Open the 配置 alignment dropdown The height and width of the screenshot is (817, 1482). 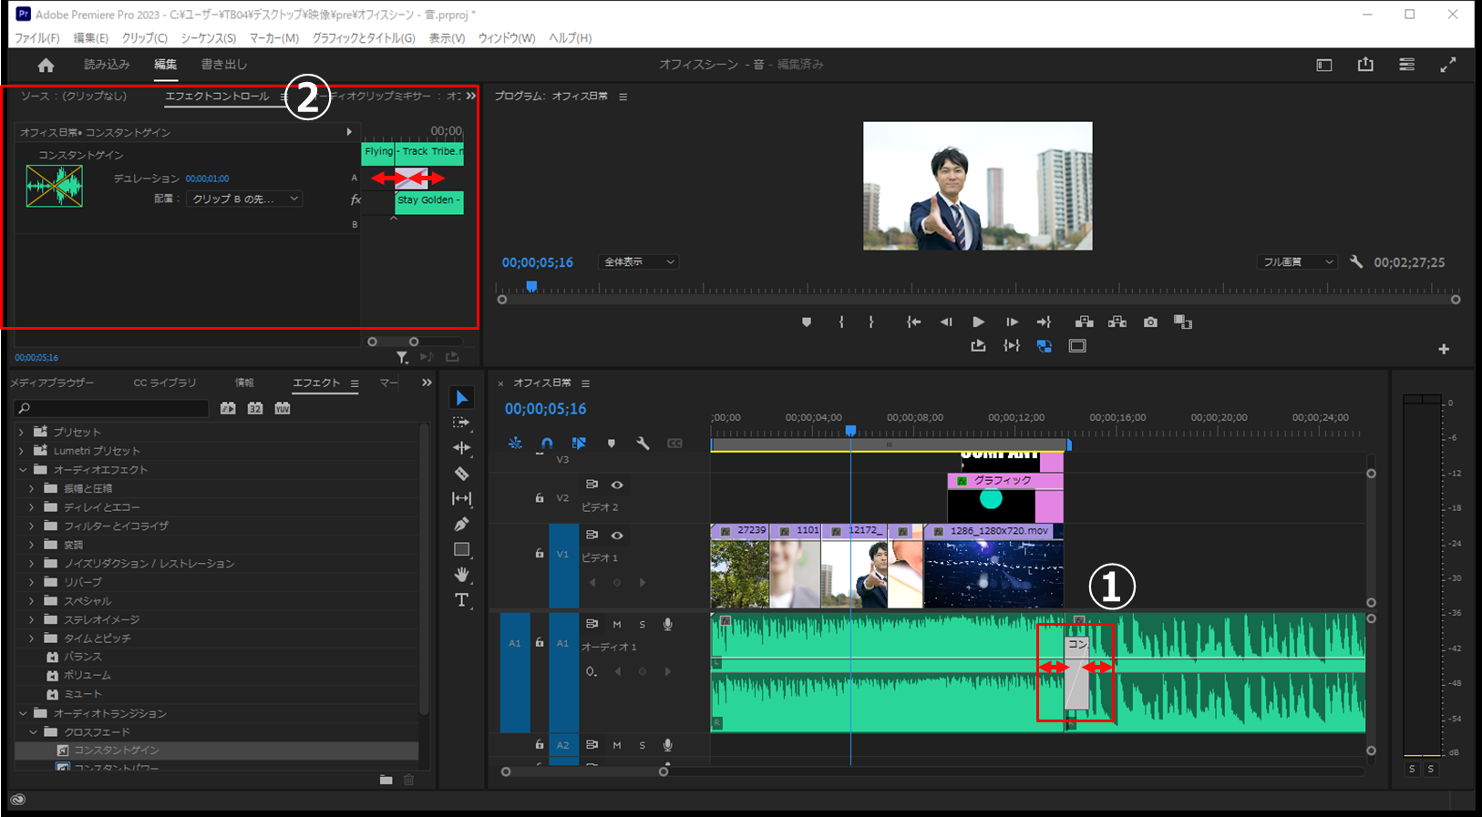[243, 199]
